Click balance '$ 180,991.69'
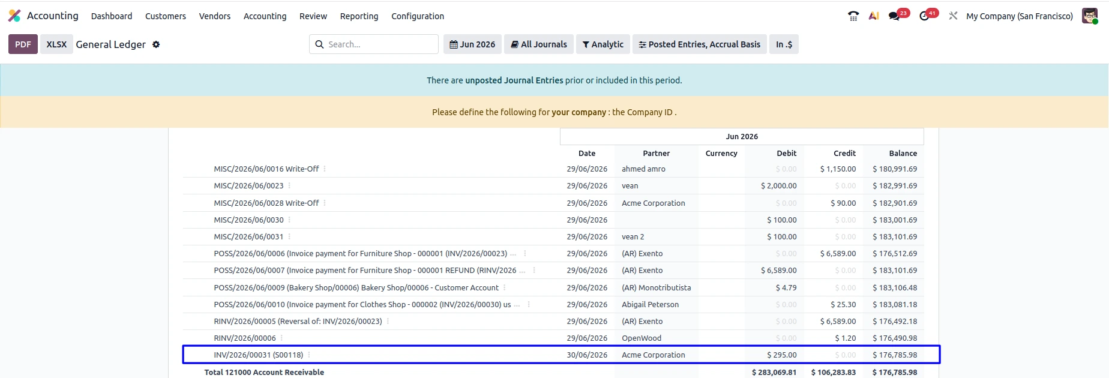This screenshot has width=1109, height=378. tap(895, 169)
